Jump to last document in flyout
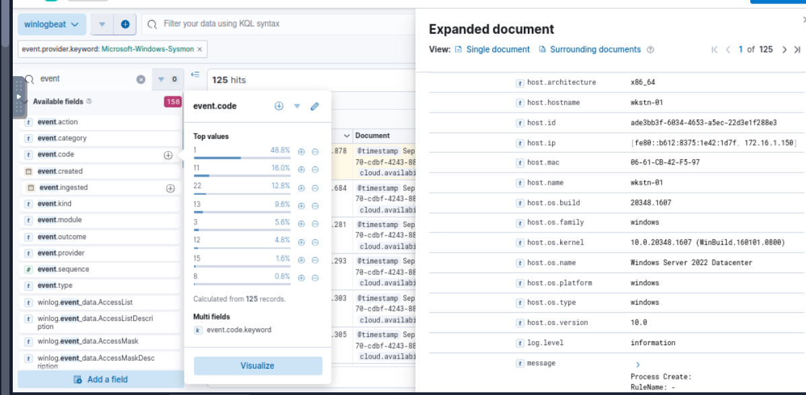 [x=797, y=49]
